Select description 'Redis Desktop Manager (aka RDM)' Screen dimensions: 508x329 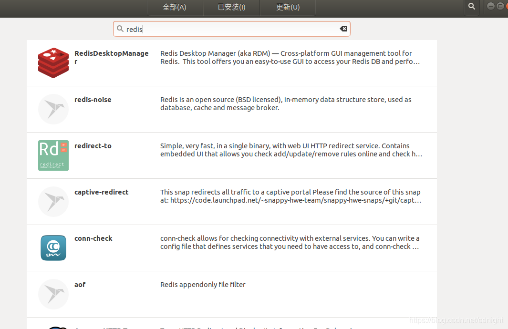point(290,57)
